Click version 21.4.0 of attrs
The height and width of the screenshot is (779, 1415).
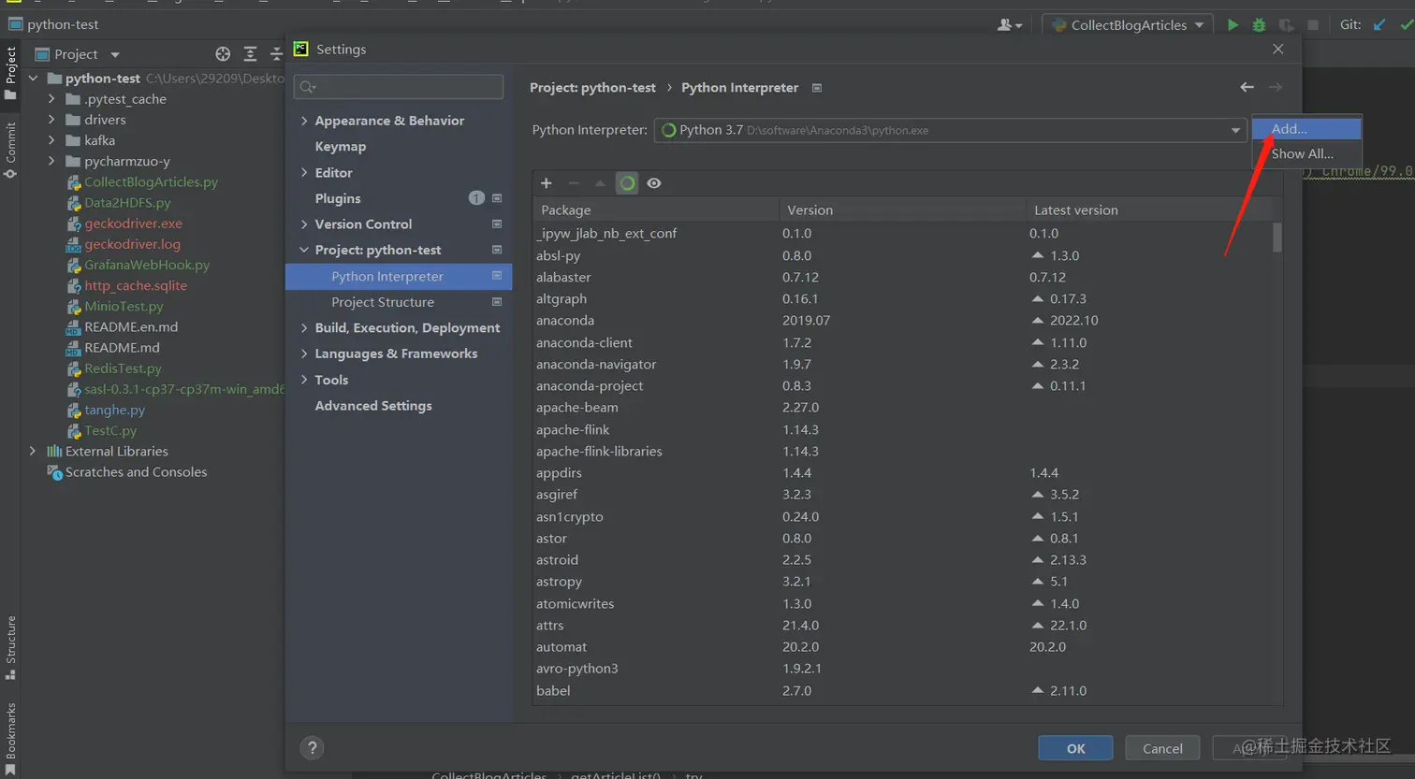pos(800,626)
